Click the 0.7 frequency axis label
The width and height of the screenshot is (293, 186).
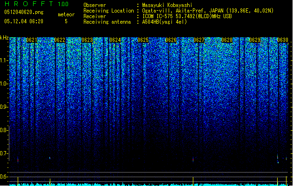[4, 153]
